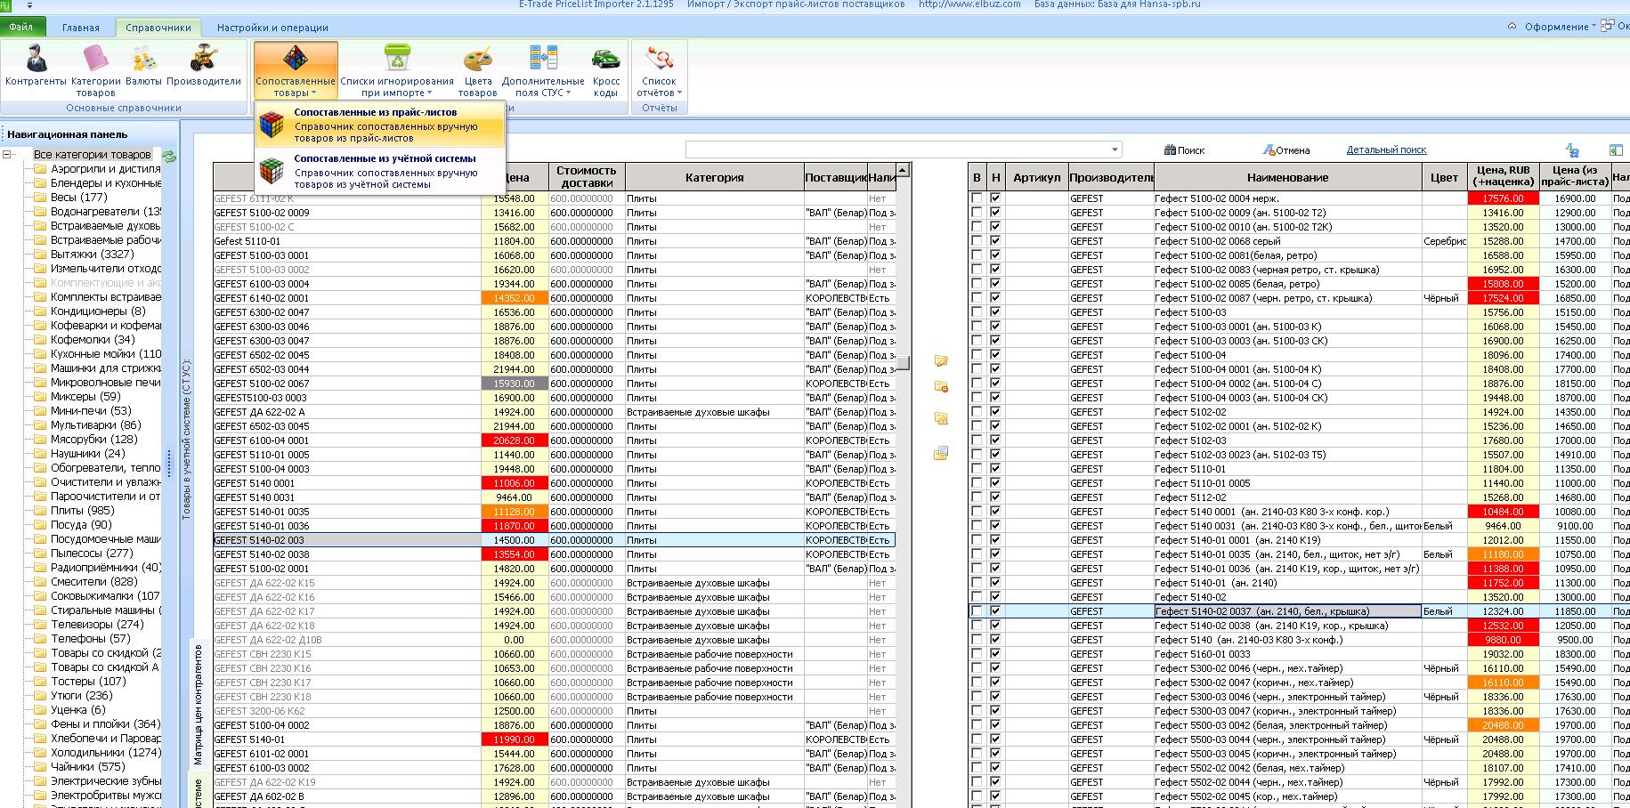Select the Холодильники (1274) category
This screenshot has height=808, width=1630.
click(105, 753)
